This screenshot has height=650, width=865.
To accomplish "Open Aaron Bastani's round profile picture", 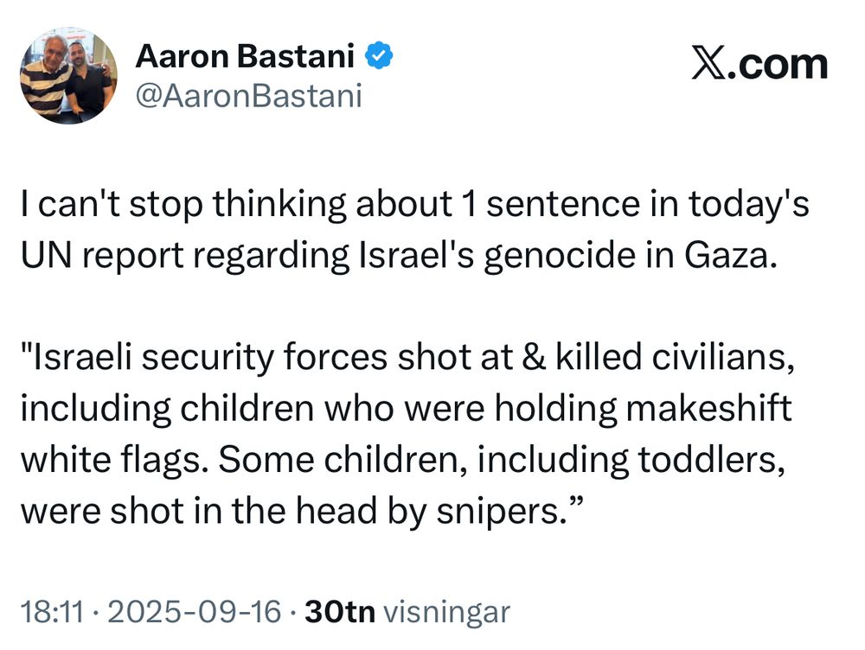I will [68, 75].
